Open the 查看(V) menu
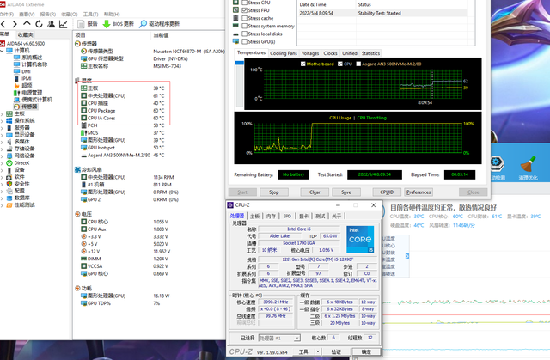The height and width of the screenshot is (360, 550). tap(27, 15)
